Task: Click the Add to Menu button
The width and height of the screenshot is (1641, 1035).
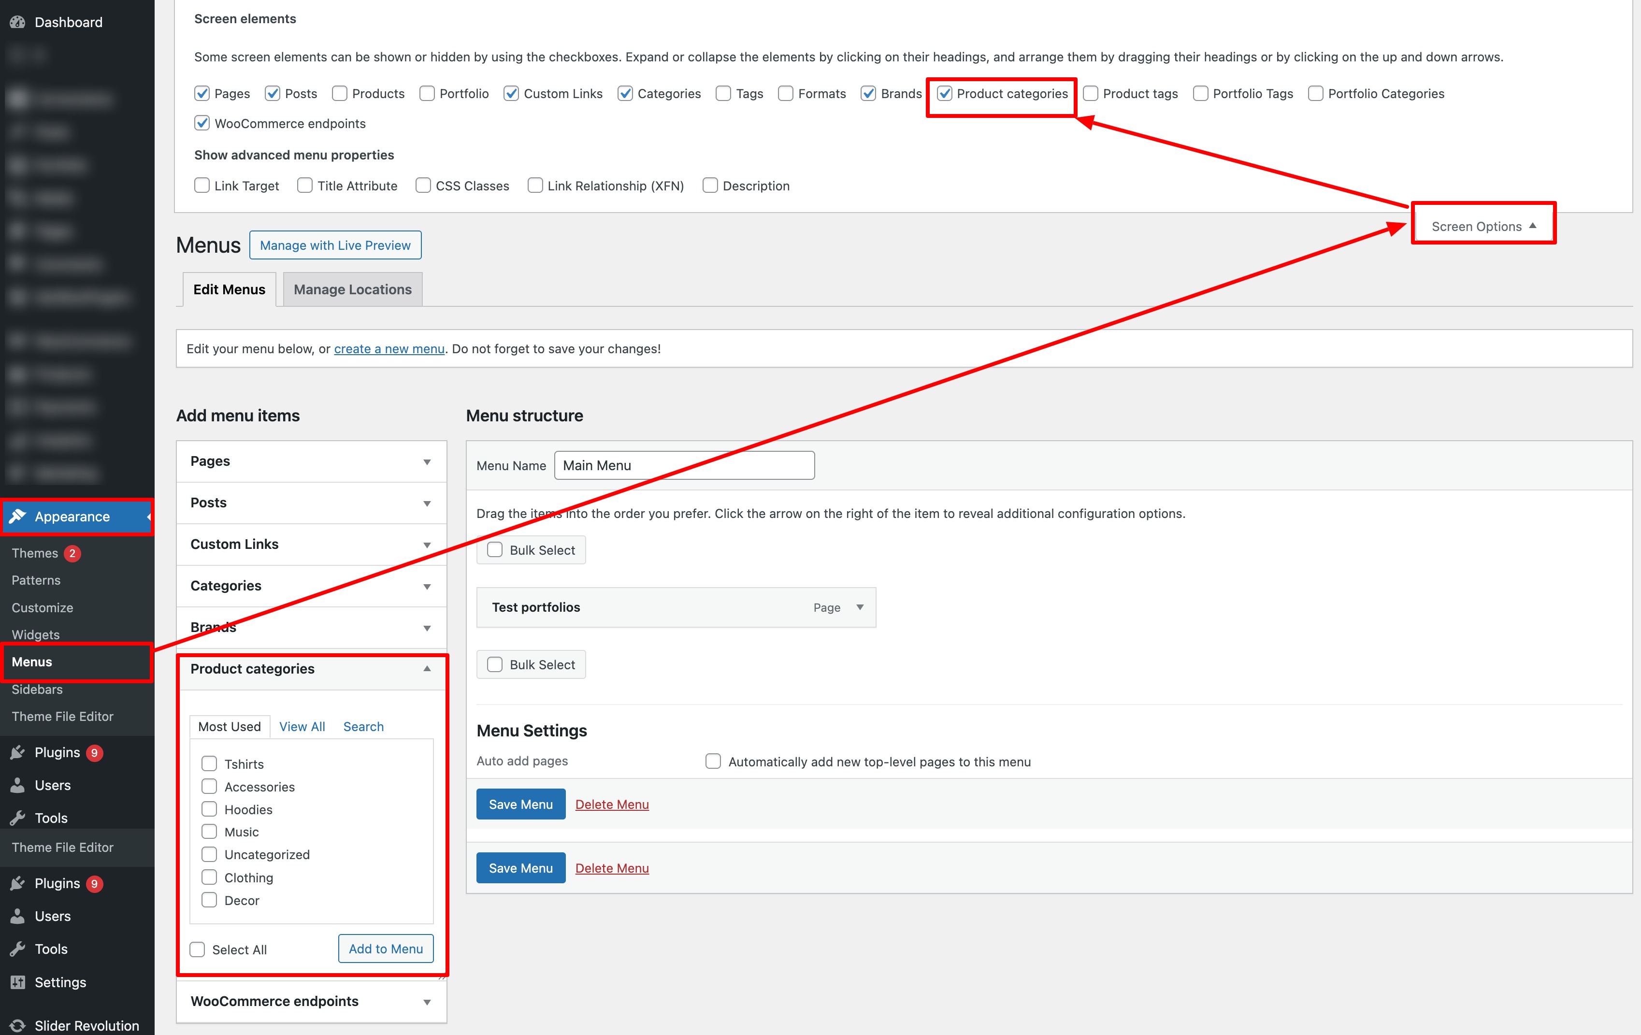Action: point(386,949)
